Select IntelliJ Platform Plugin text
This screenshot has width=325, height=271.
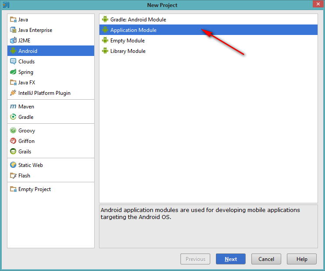[x=44, y=93]
